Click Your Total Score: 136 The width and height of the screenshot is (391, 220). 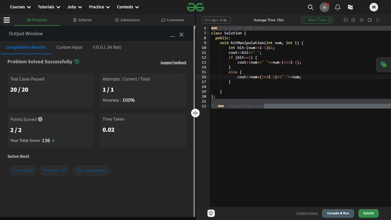pyautogui.click(x=33, y=140)
